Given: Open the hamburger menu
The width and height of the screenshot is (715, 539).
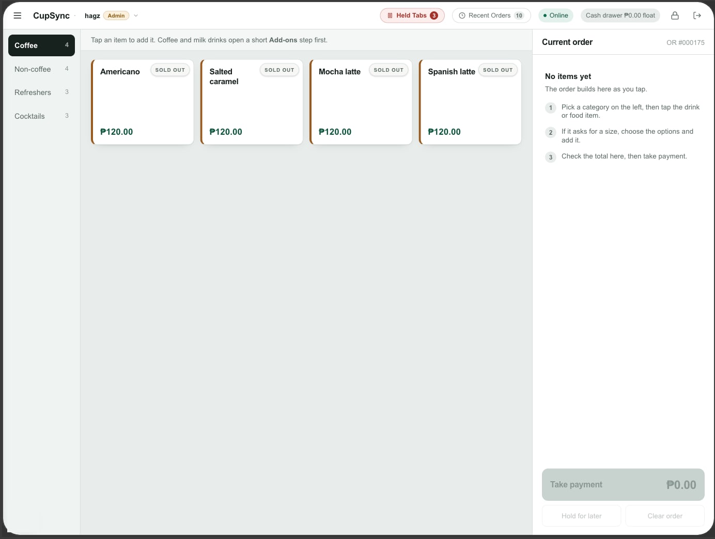Looking at the screenshot, I should [x=18, y=15].
